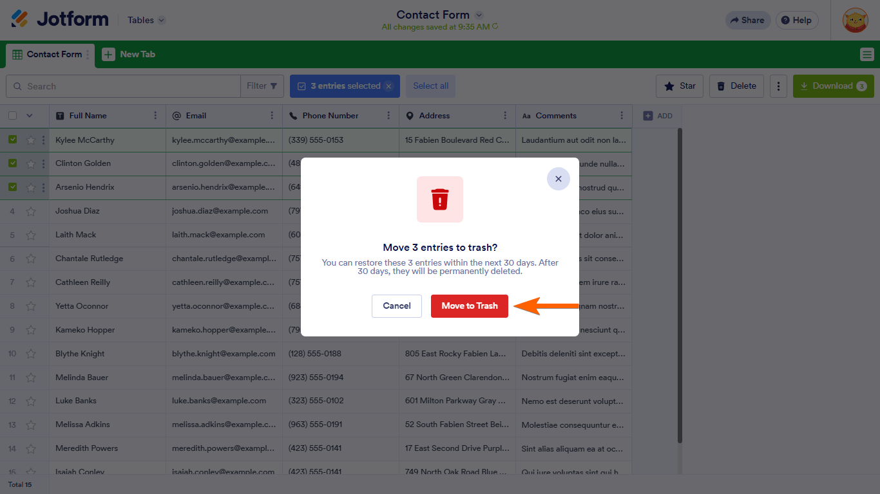The width and height of the screenshot is (880, 494).
Task: Cancel the move to trash dialog
Action: tap(397, 306)
